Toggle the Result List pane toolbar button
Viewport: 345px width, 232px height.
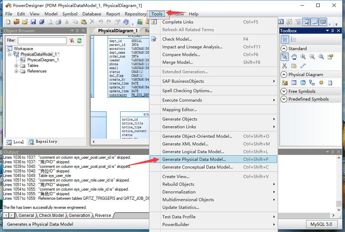[x=323, y=21]
